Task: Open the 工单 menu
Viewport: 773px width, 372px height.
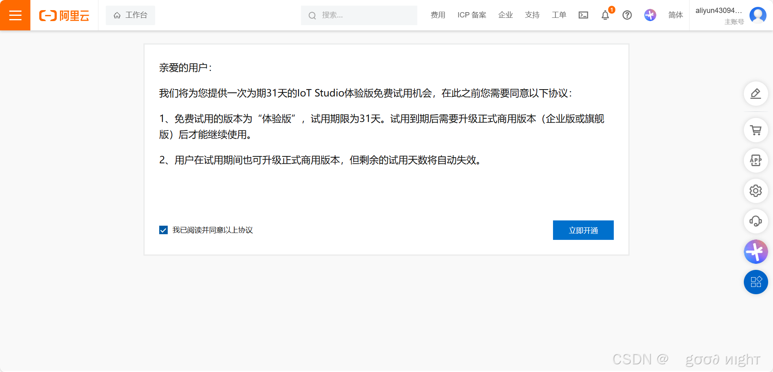Action: [x=559, y=15]
